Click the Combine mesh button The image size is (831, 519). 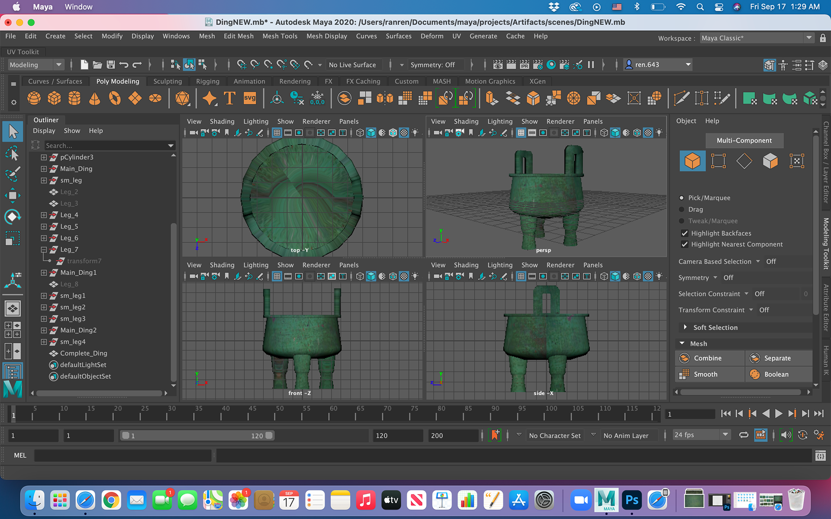(x=710, y=358)
